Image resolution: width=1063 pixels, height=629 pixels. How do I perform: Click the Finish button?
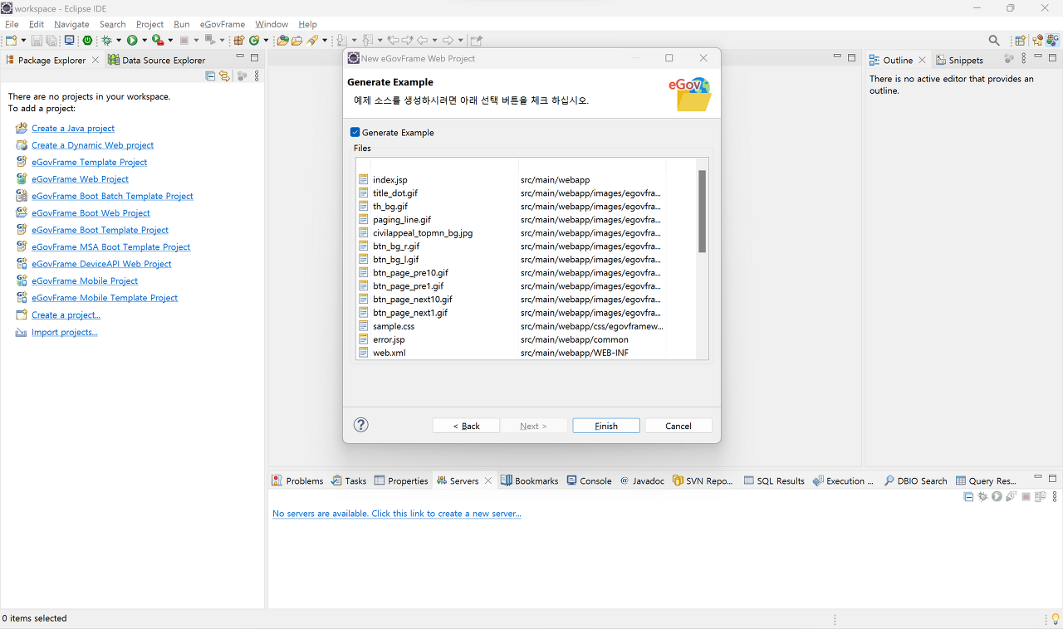pyautogui.click(x=606, y=426)
